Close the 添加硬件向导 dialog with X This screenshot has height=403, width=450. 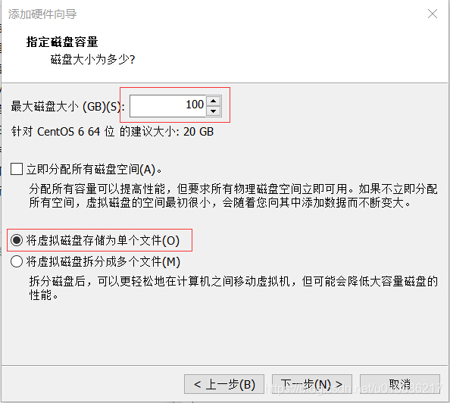pos(433,14)
